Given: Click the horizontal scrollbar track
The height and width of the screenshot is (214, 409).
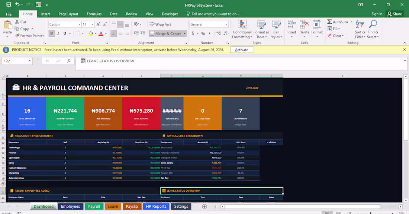Looking at the screenshot, I should (x=311, y=207).
